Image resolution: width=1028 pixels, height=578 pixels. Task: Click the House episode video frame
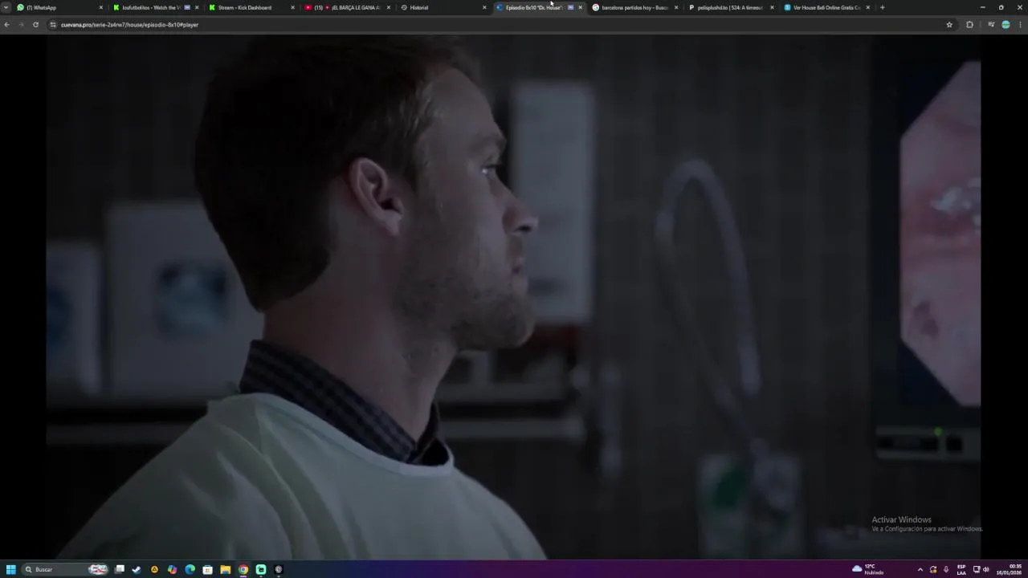point(513,297)
